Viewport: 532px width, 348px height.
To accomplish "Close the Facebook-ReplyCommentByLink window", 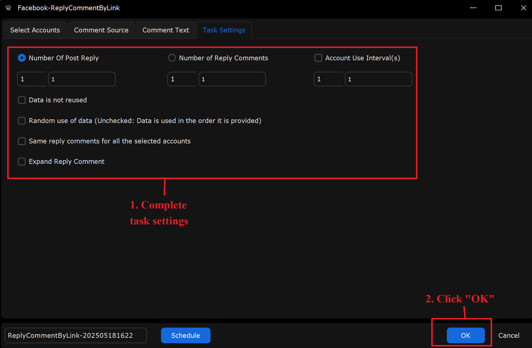I will [524, 8].
